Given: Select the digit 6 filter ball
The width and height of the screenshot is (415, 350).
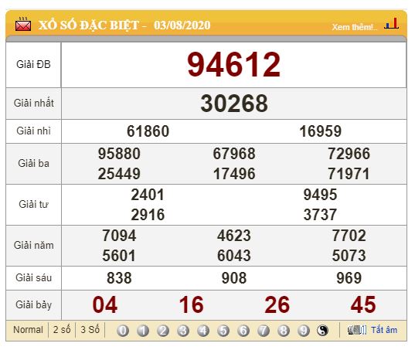Looking at the screenshot, I should click(x=243, y=331).
